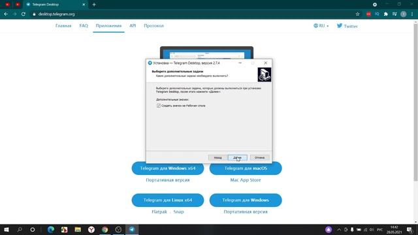Open the Главная menu item

[63, 26]
